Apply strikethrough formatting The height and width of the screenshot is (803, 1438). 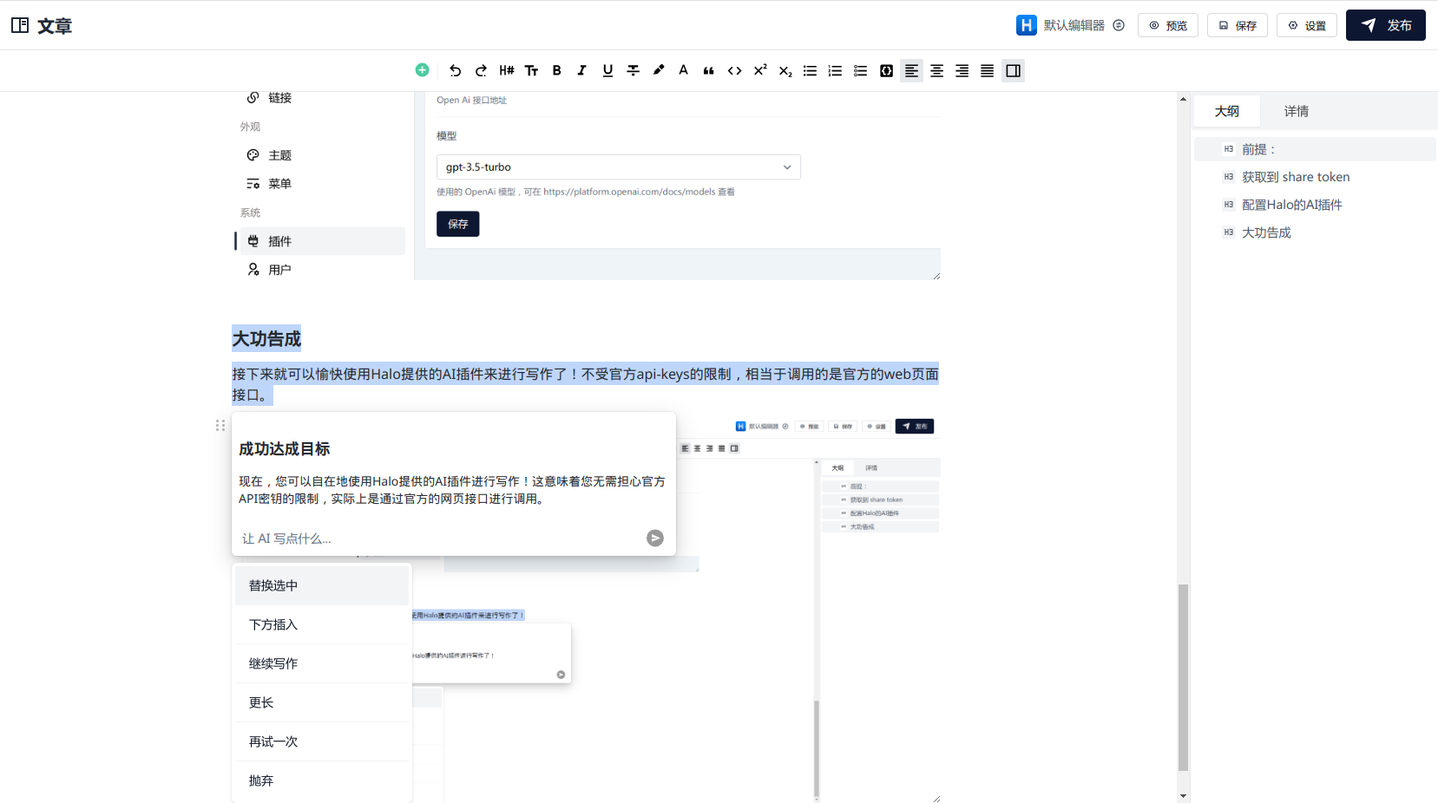tap(633, 71)
